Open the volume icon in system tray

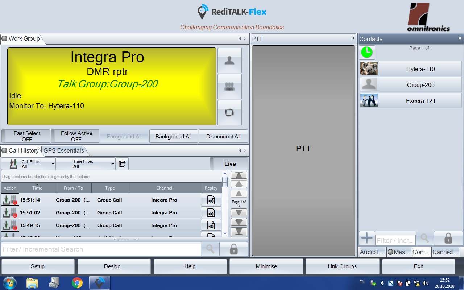(425, 283)
